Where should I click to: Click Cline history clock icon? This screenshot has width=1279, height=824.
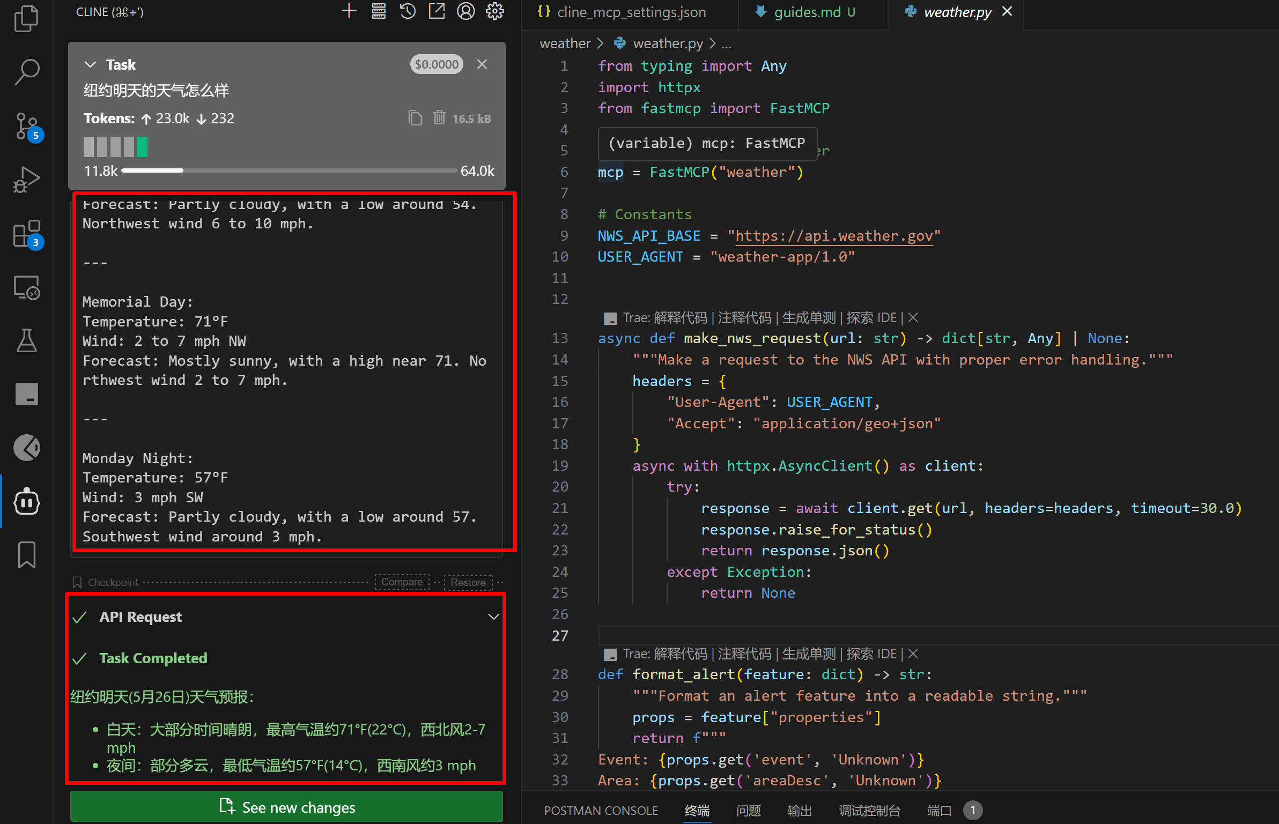408,12
